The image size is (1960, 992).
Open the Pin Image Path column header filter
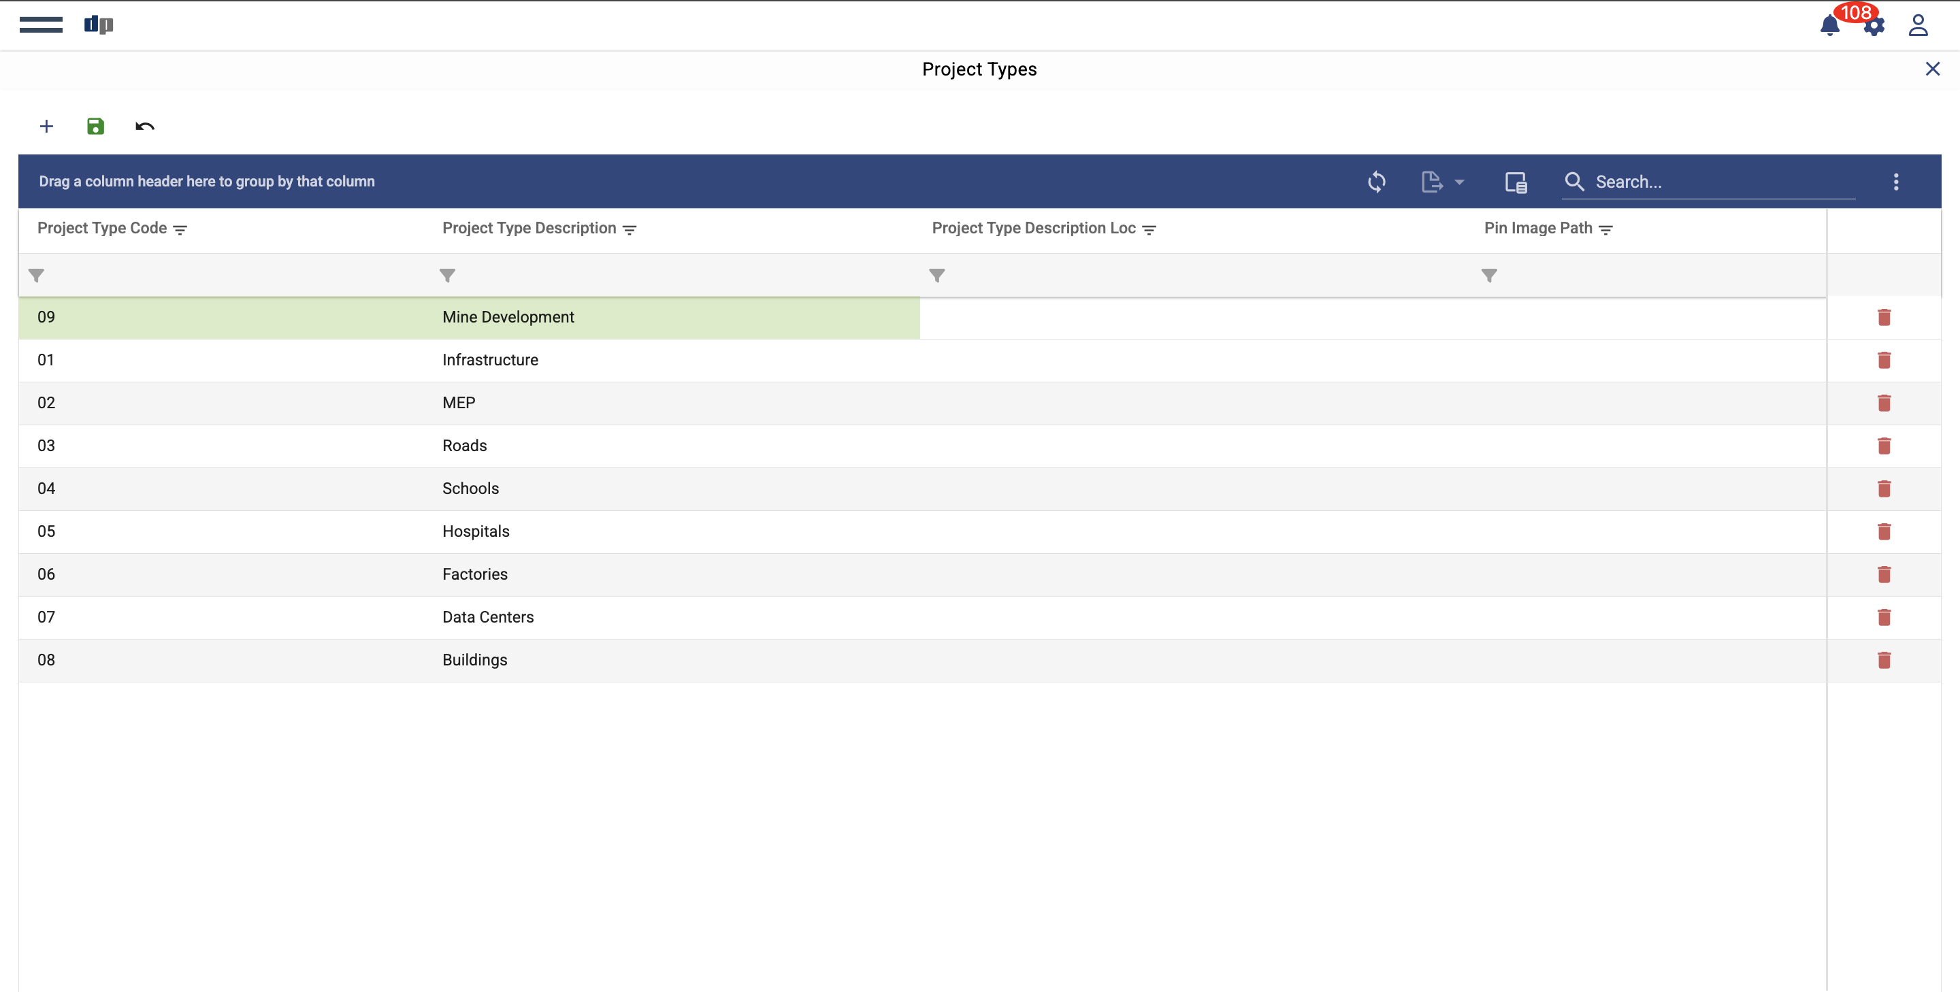click(1605, 230)
